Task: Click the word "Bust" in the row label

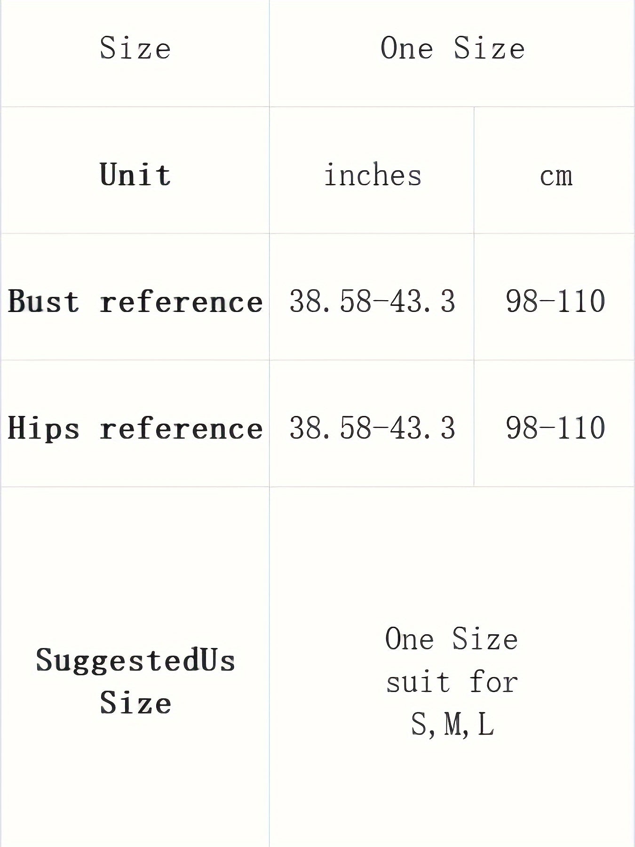Action: [44, 301]
